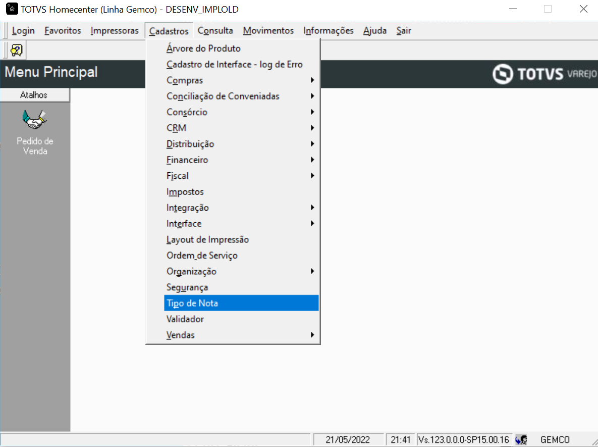Open the Consulta menu

pyautogui.click(x=215, y=30)
